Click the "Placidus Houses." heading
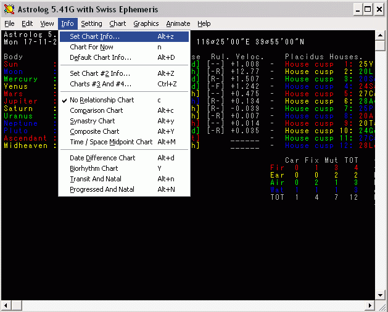This screenshot has width=388, height=312. (324, 57)
